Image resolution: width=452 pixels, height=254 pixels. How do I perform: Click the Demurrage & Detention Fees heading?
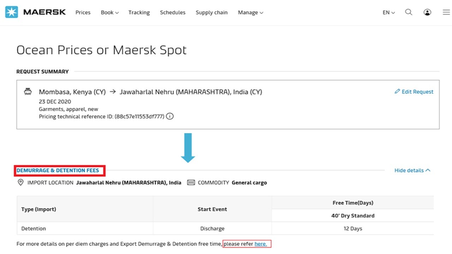click(58, 170)
